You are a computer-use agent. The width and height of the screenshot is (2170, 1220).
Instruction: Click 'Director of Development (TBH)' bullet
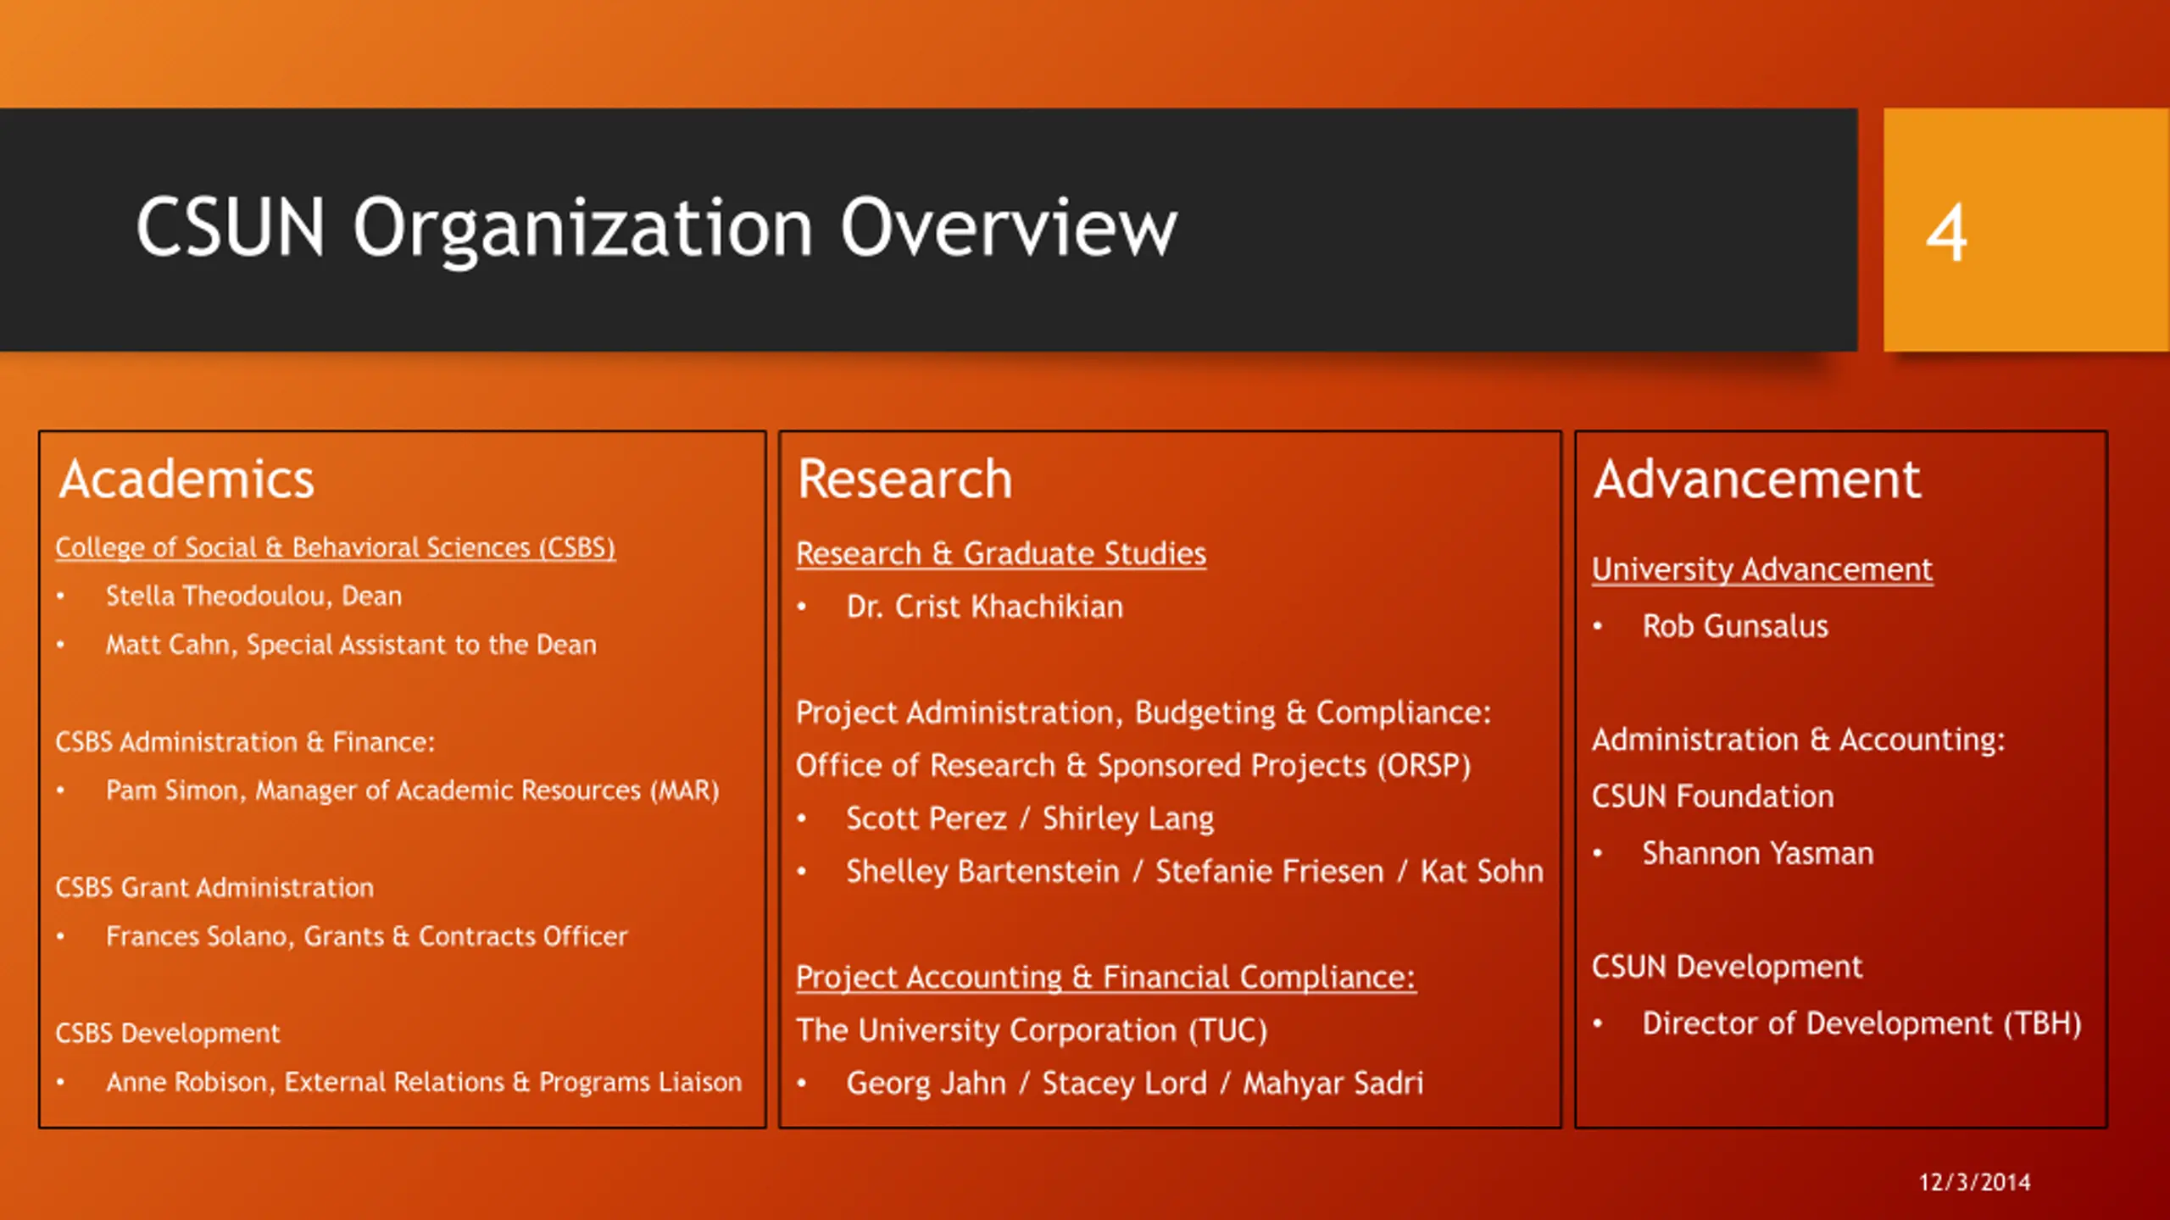(x=1861, y=1023)
